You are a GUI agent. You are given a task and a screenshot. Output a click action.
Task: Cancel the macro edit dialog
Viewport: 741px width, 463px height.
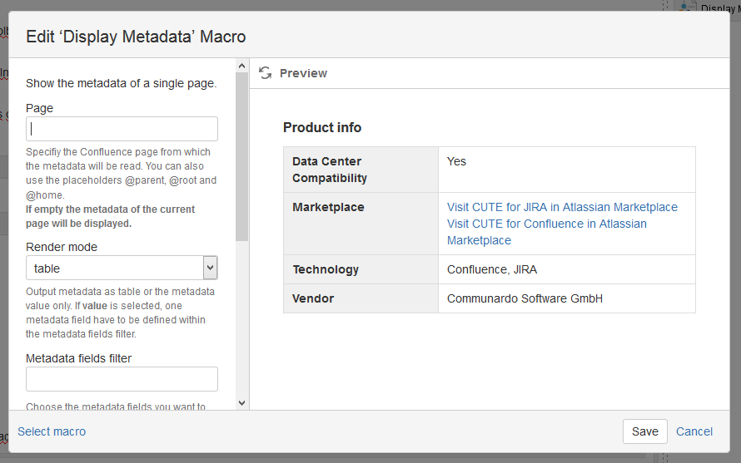694,431
